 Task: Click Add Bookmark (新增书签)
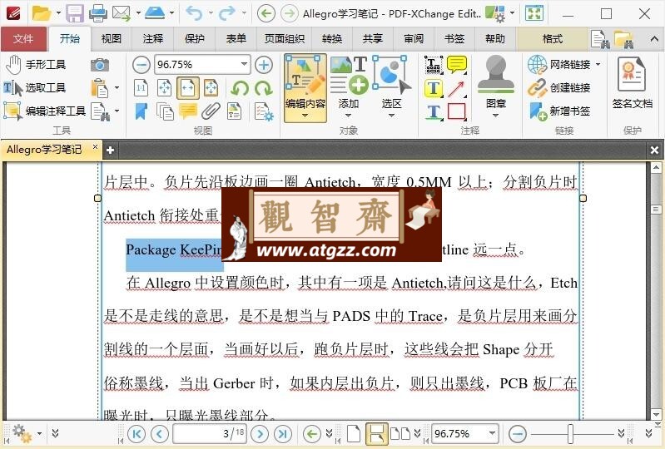pyautogui.click(x=559, y=111)
